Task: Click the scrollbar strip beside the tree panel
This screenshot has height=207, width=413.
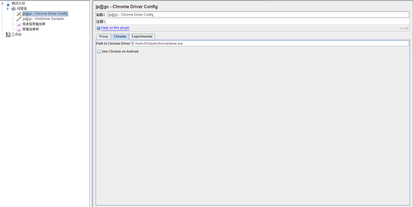Action: pos(91,103)
